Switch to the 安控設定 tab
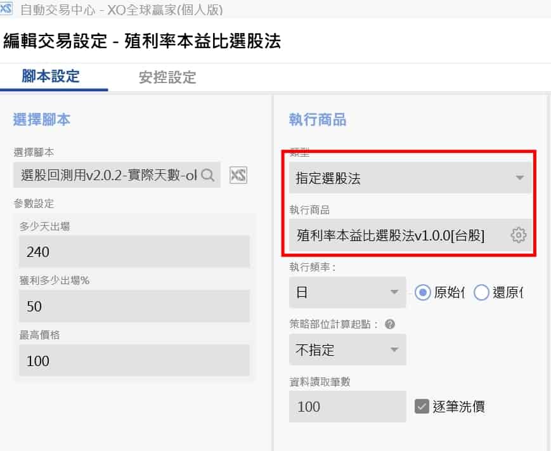 coord(167,78)
